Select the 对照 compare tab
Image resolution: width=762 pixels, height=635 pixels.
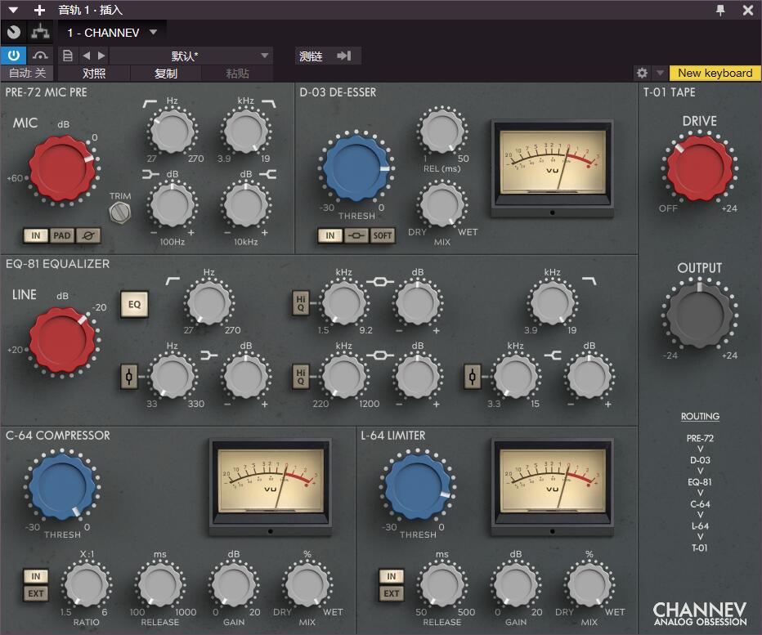click(x=94, y=74)
